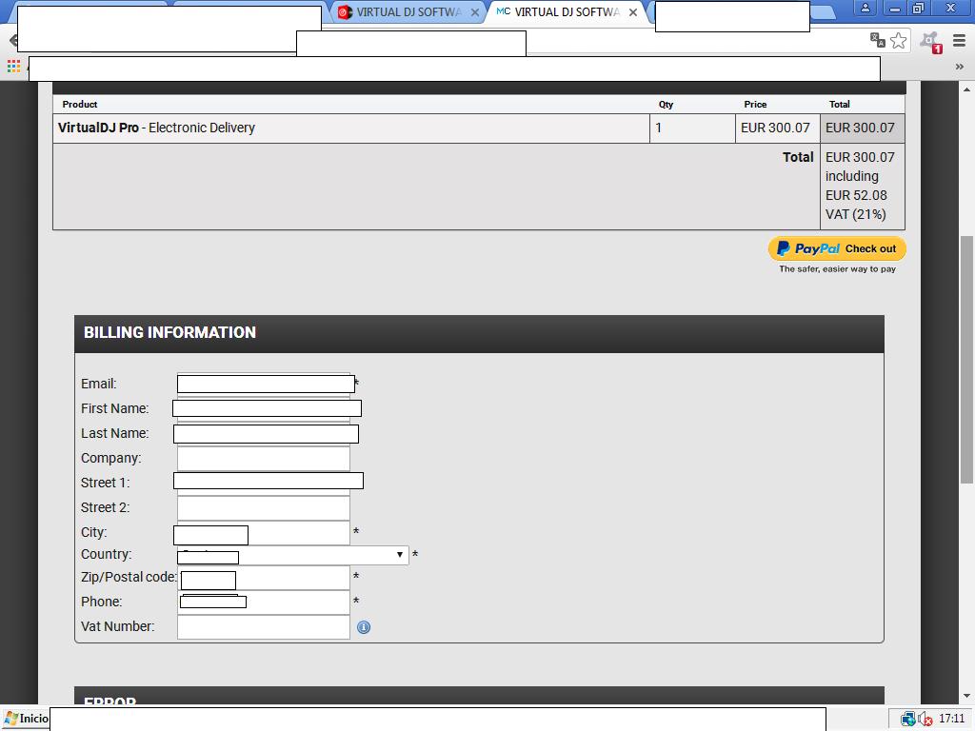Viewport: 975px width, 731px height.
Task: Open the Inicio start button
Action: click(26, 719)
